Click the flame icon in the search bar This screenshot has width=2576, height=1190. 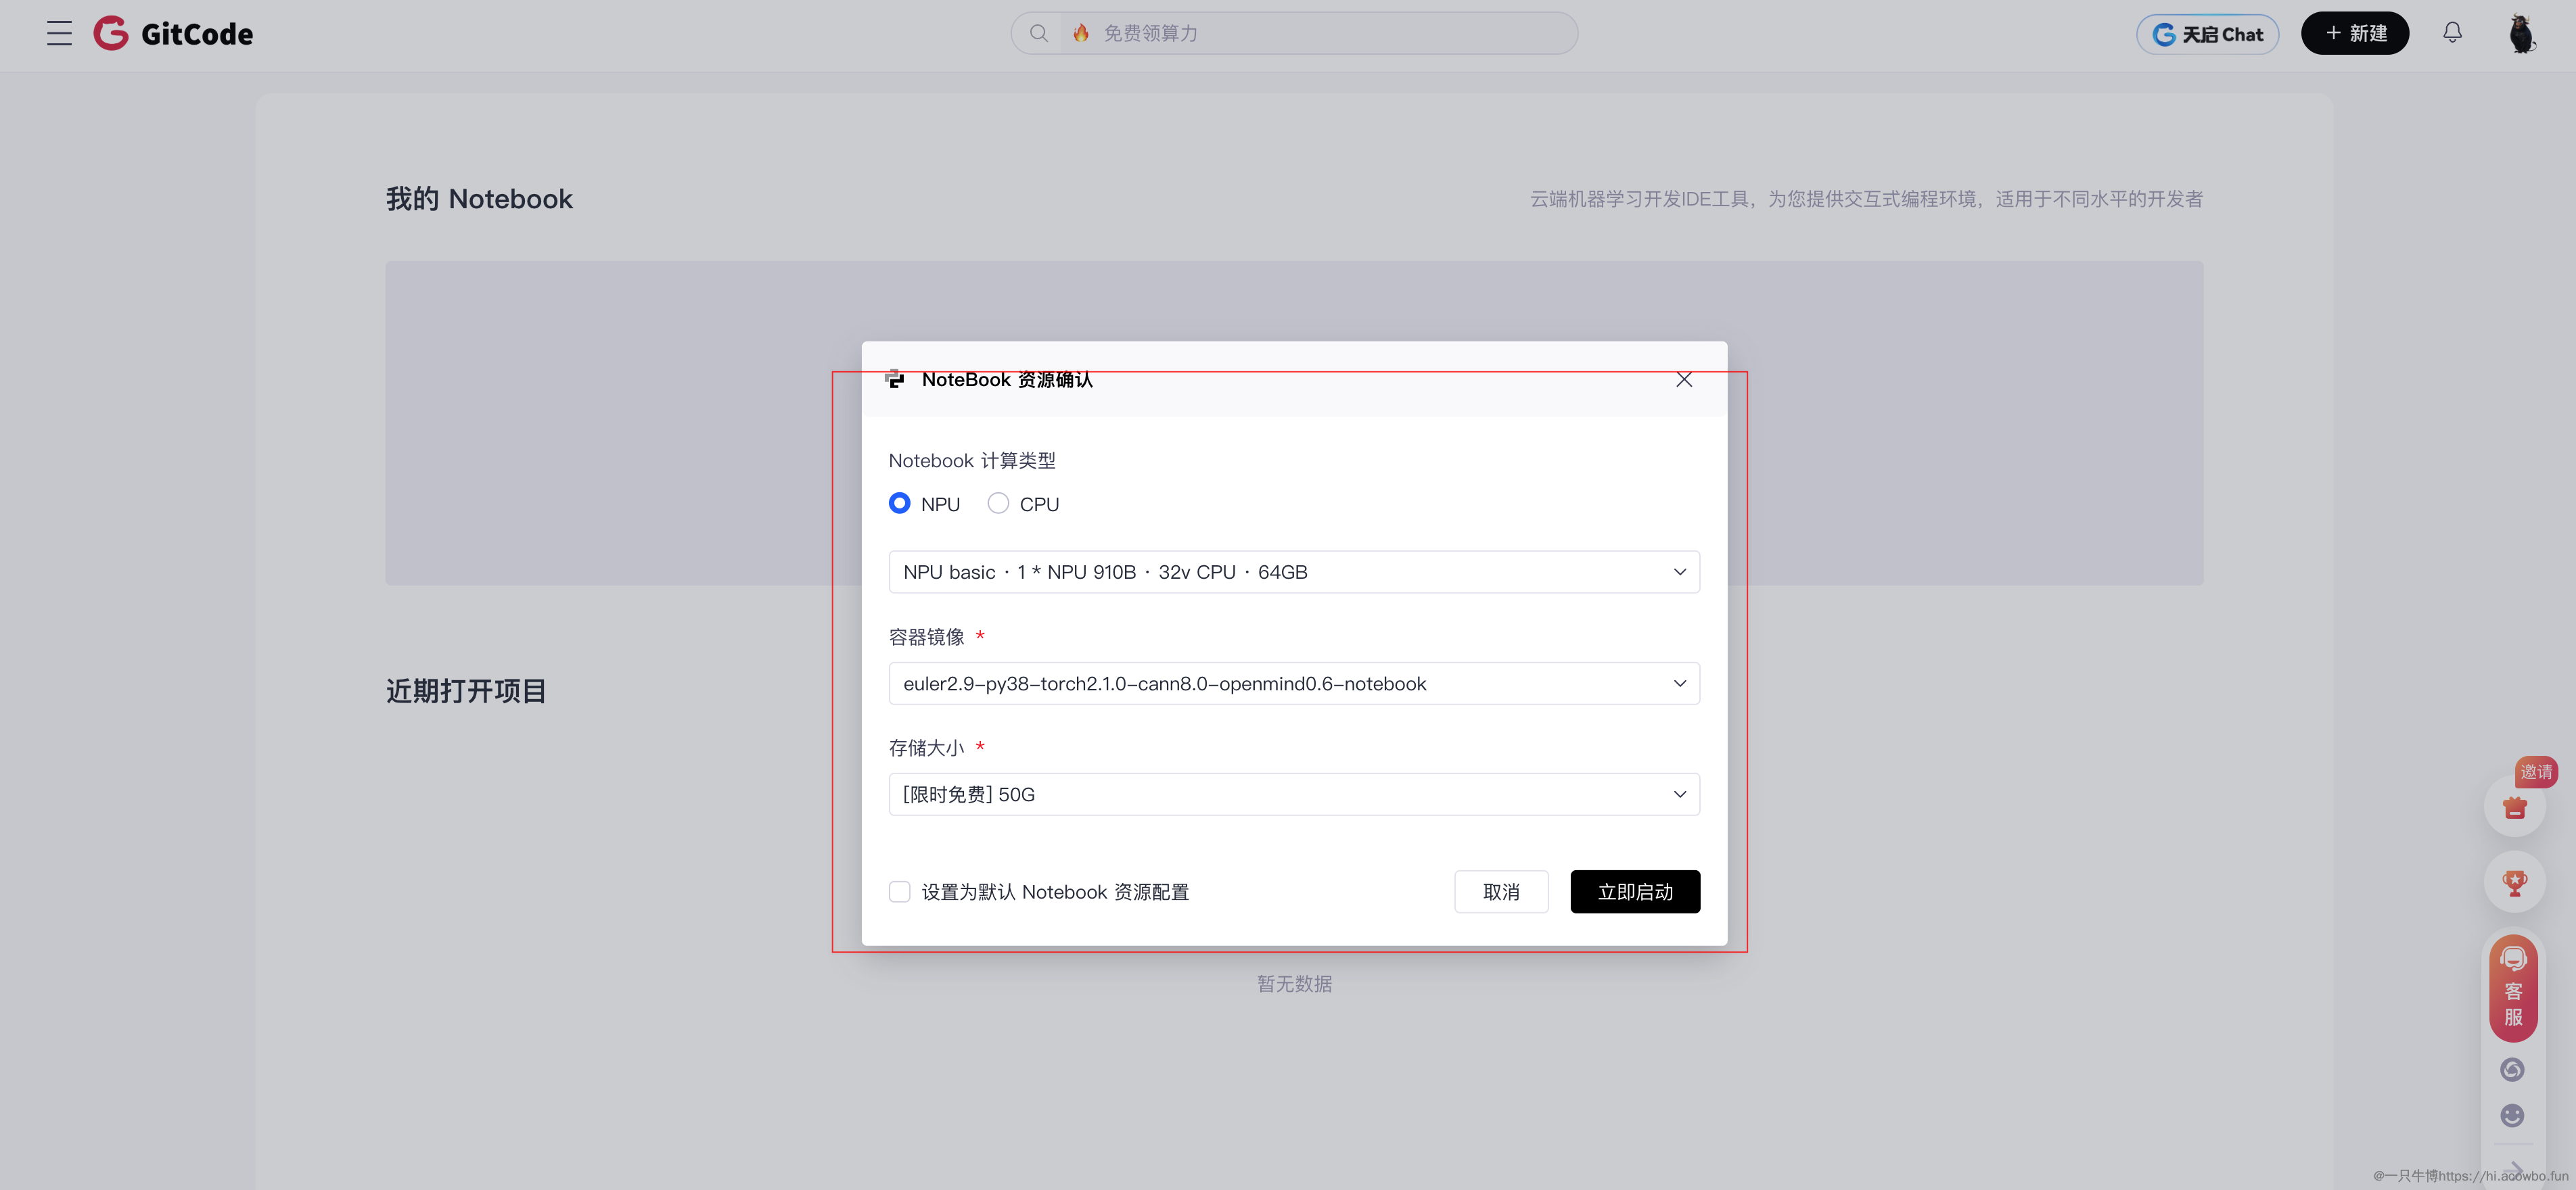(1080, 32)
